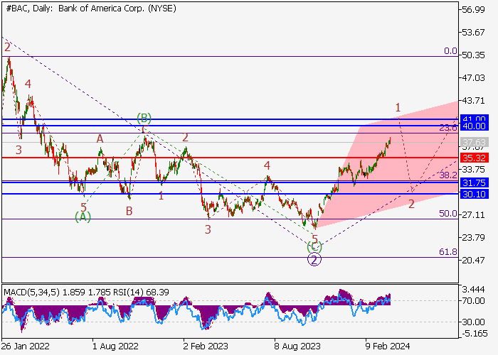498x355 pixels.
Task: Select the '1 Aug 2022' date label
Action: tap(115, 346)
